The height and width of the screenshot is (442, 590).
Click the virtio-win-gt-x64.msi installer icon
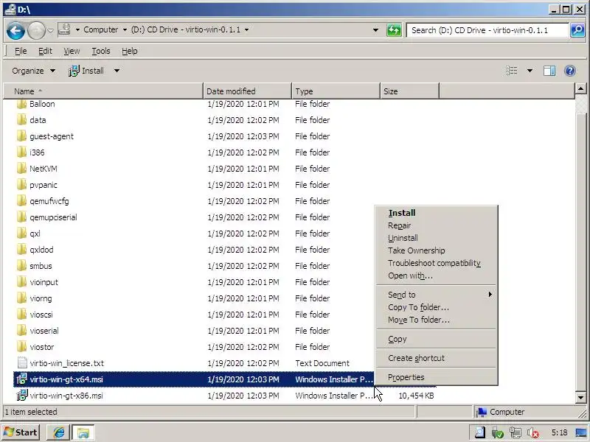[x=22, y=379]
